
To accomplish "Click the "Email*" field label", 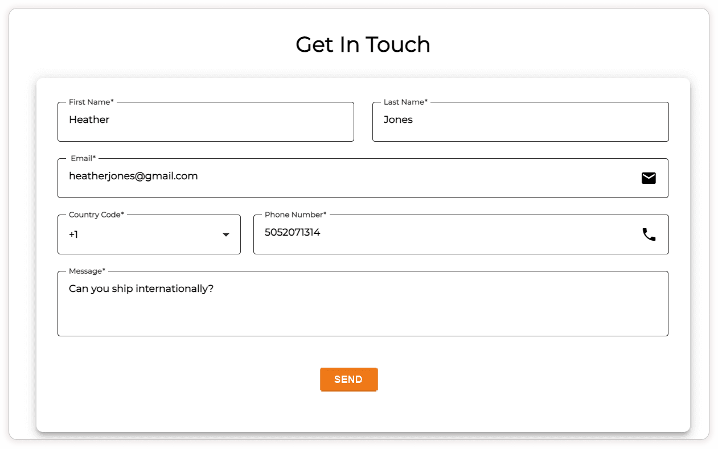I will (83, 158).
